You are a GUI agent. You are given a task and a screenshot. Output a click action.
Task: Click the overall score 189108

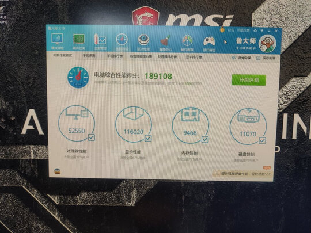pos(158,77)
